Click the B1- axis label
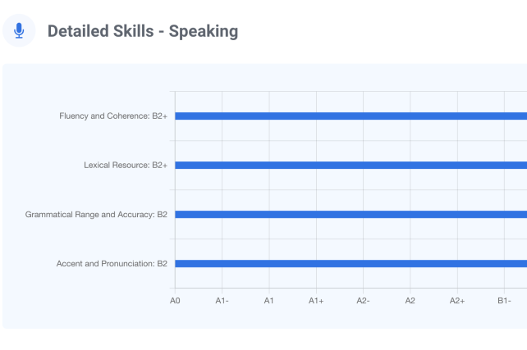This screenshot has width=527, height=350. [x=504, y=301]
